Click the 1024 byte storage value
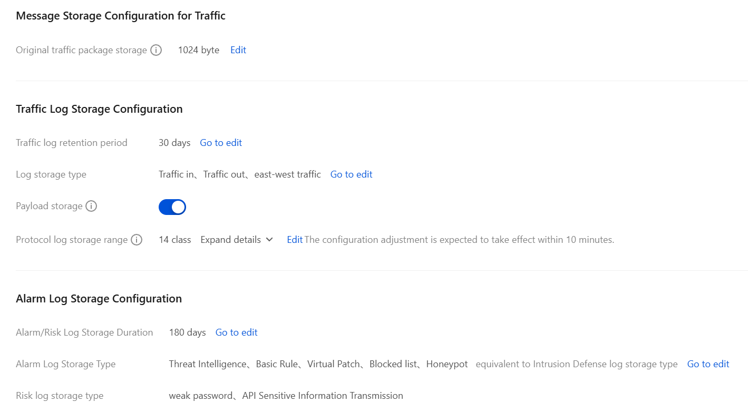748x412 pixels. coord(199,50)
